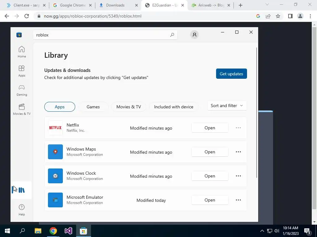Select Included with device filter
The width and height of the screenshot is (317, 237).
174,107
